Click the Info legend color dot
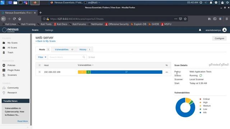The image size is (230, 129). (201, 113)
